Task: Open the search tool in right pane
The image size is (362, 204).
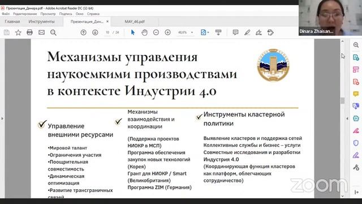Action: coord(356,45)
